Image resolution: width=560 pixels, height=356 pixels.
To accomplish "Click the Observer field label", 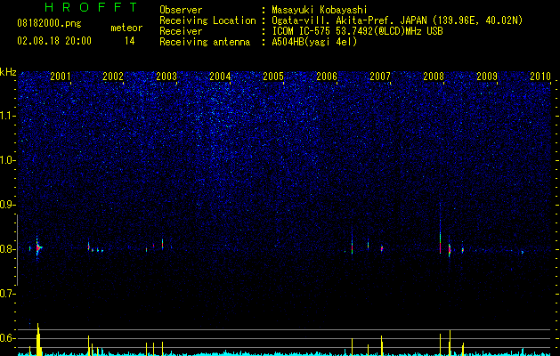I will pyautogui.click(x=181, y=10).
